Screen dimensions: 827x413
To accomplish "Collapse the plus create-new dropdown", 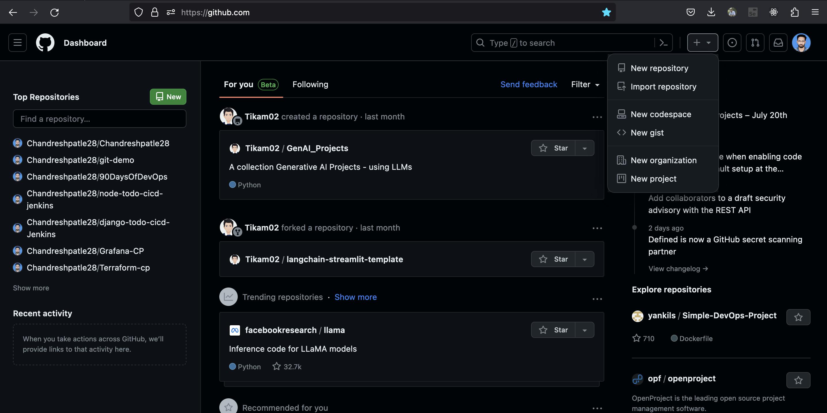I will [x=703, y=43].
